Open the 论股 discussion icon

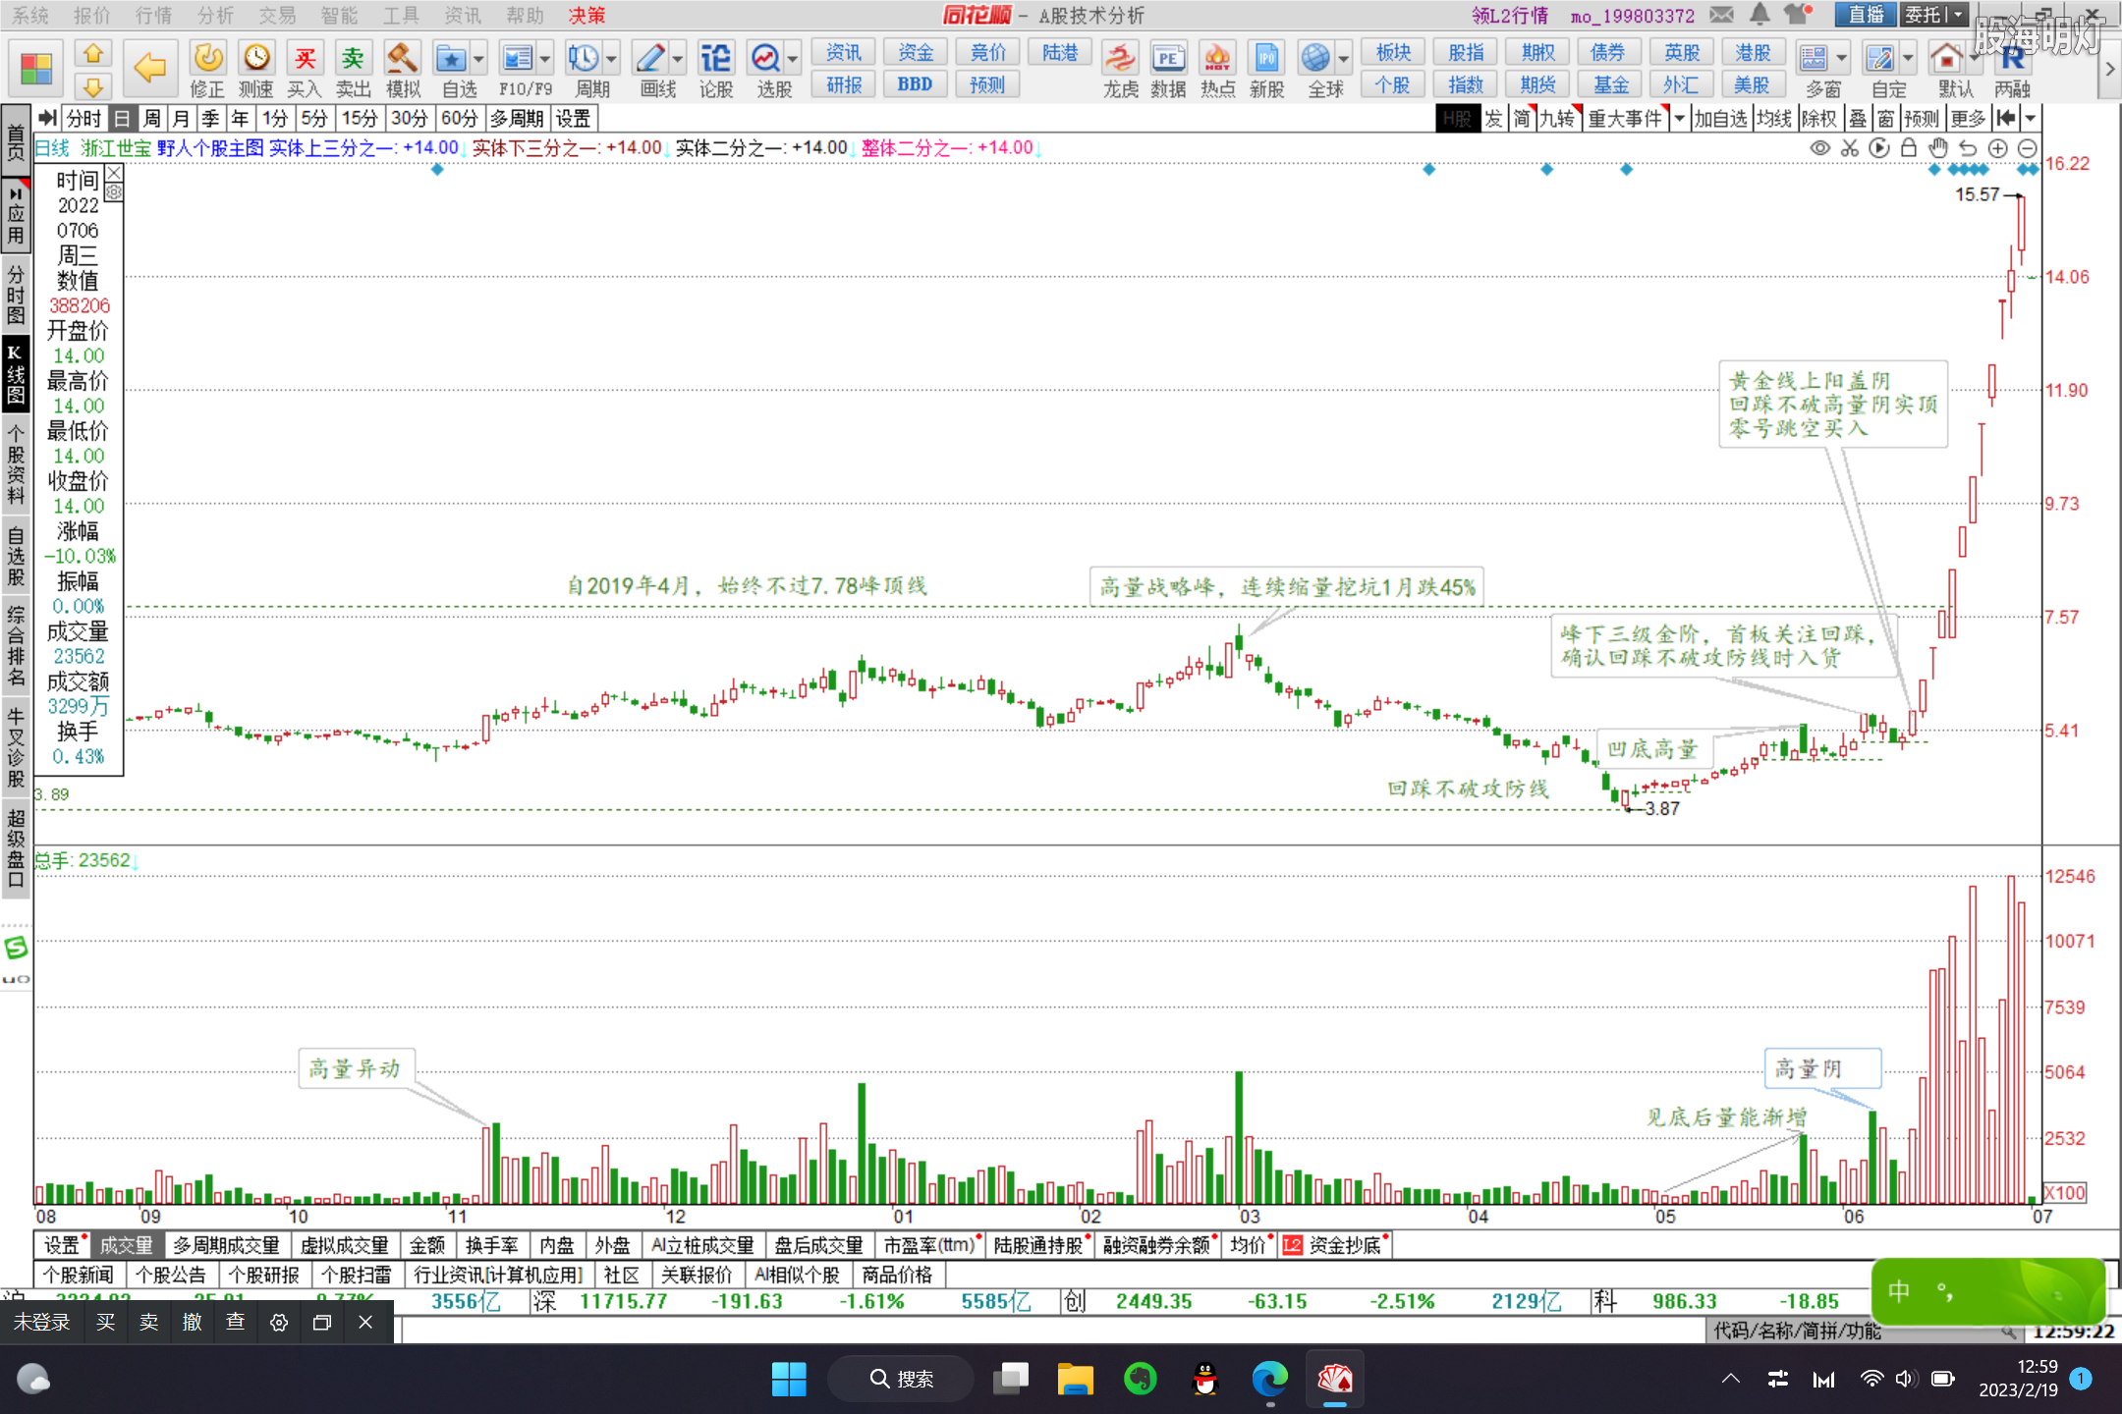(716, 70)
